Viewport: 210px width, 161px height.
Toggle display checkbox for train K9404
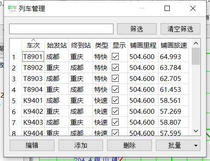tap(115, 133)
